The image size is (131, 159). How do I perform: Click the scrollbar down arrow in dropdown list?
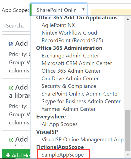coord(127,155)
